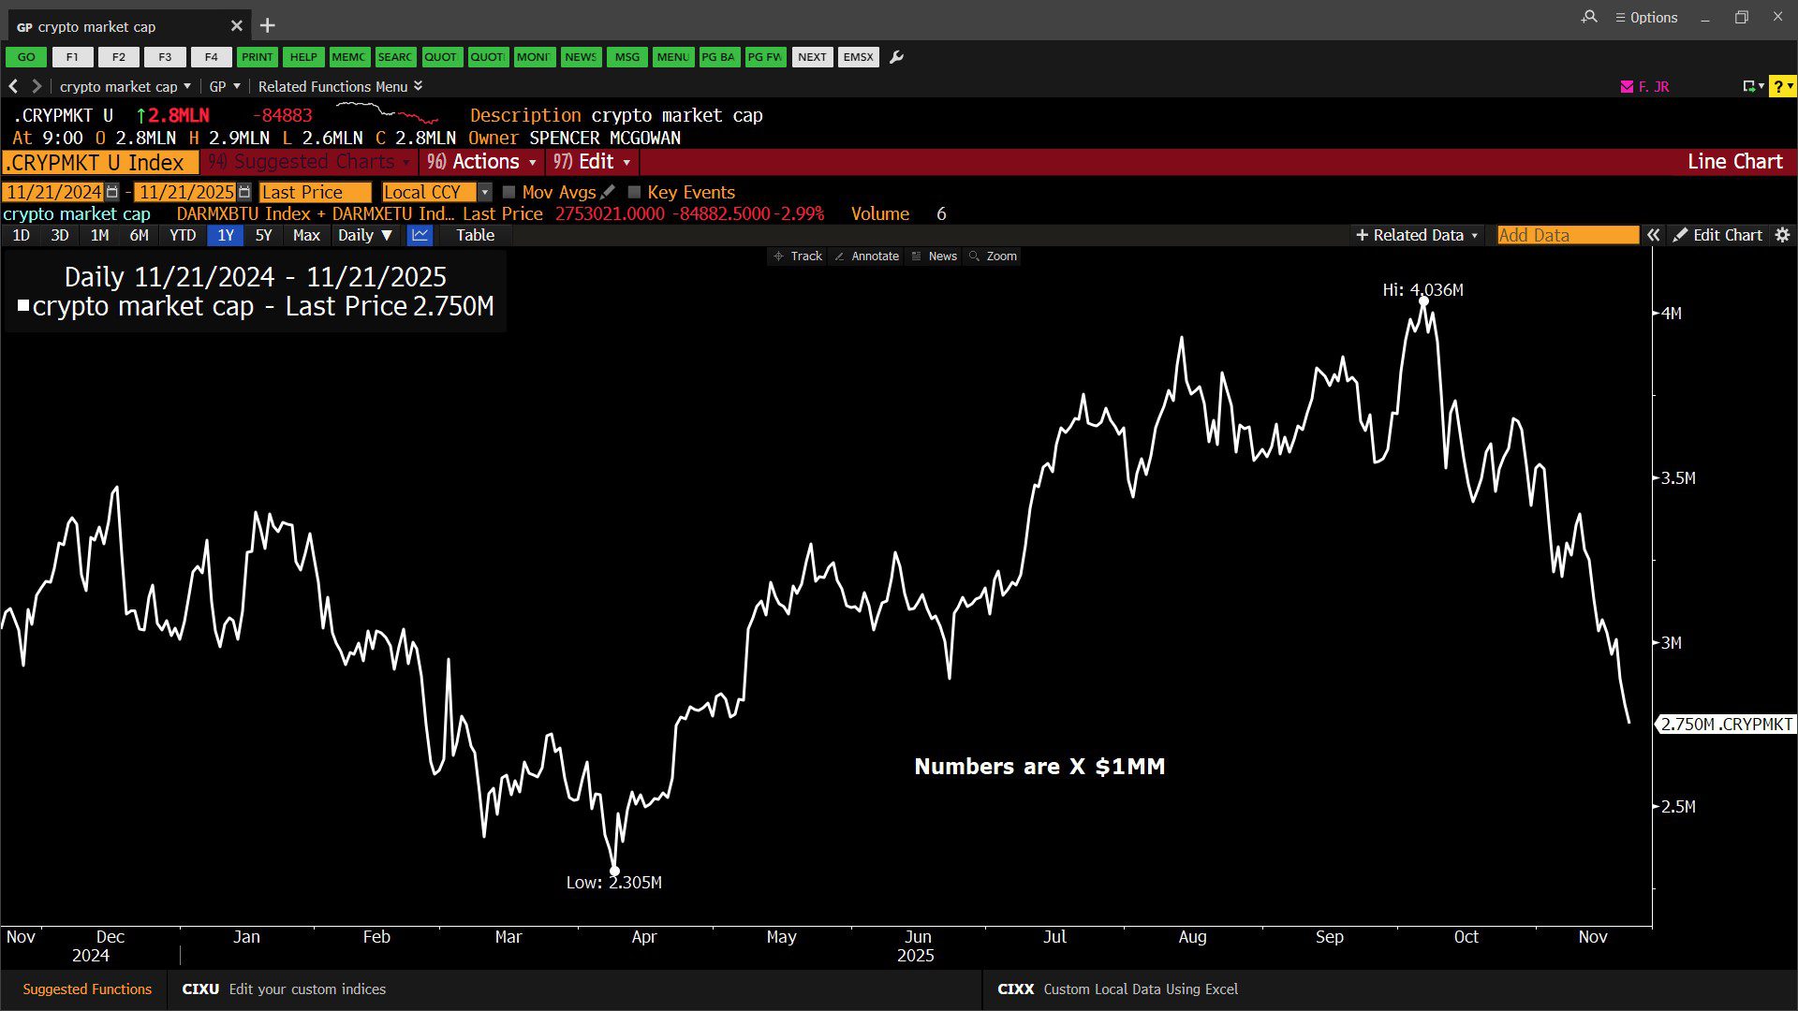
Task: Open the start date calendar picker
Action: (112, 192)
